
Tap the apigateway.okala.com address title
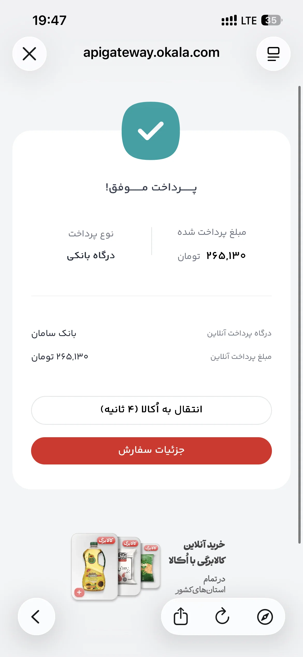click(x=151, y=53)
